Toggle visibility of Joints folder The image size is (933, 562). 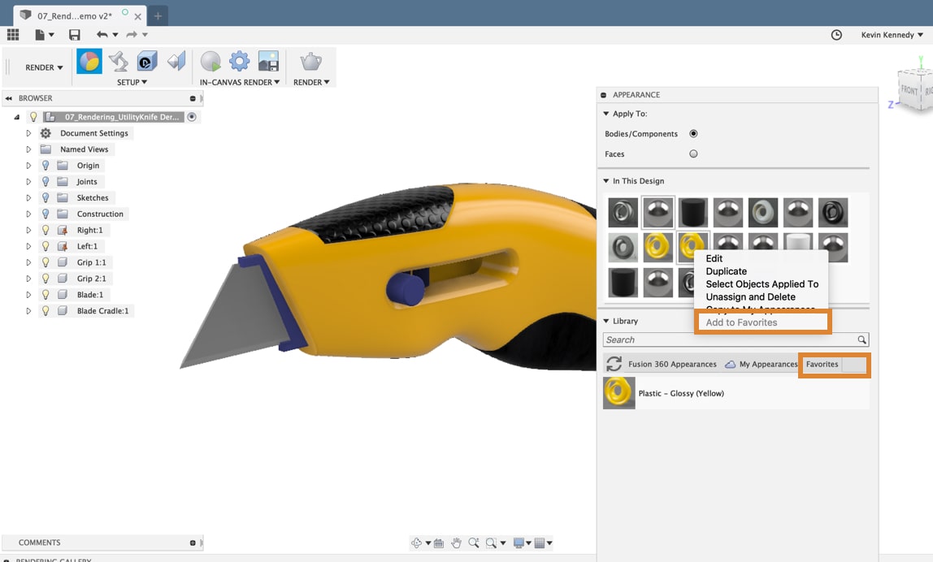pos(46,181)
